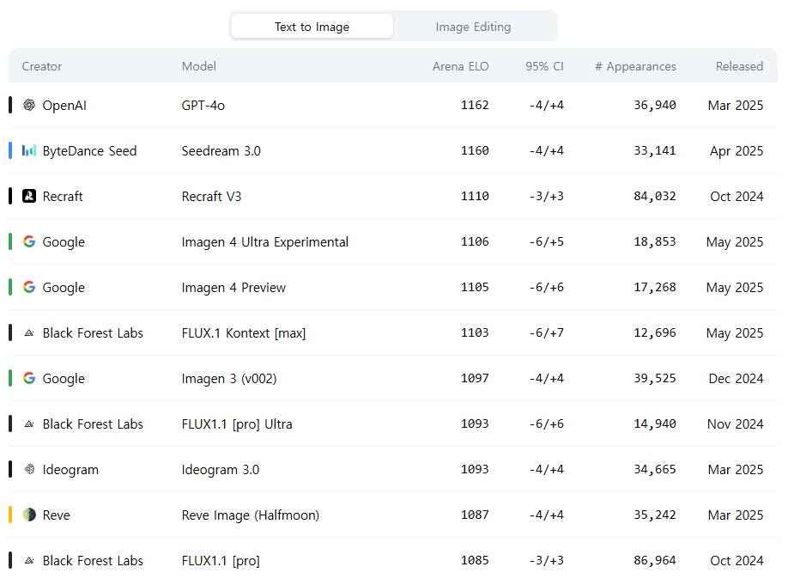Sort by the Released column header
The height and width of the screenshot is (579, 788).
(x=739, y=66)
